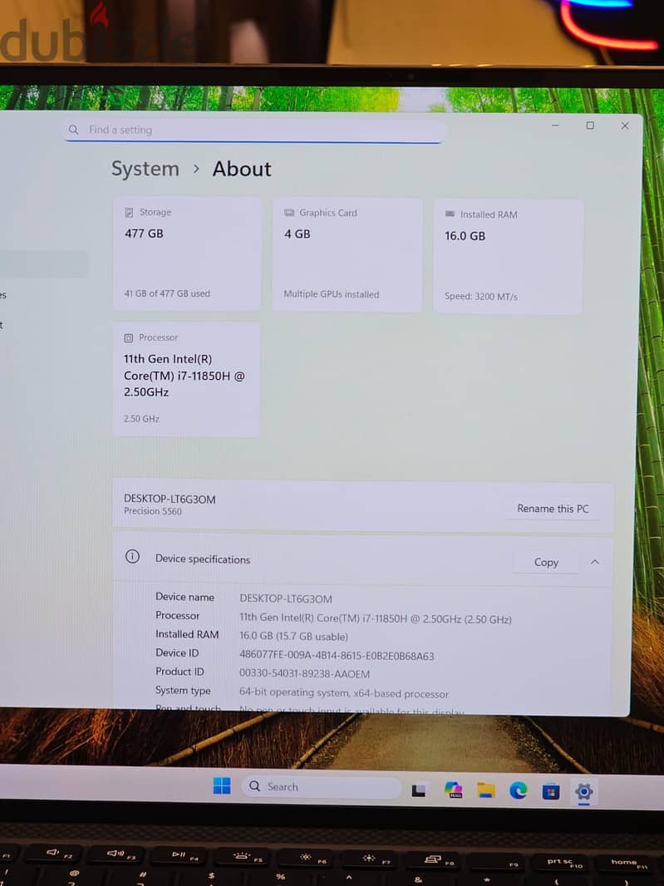
Task: Copy the device specifications
Action: tap(546, 562)
